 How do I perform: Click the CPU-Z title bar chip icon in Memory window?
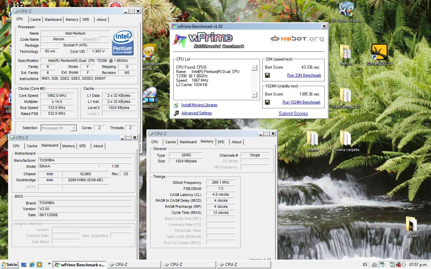pos(151,133)
